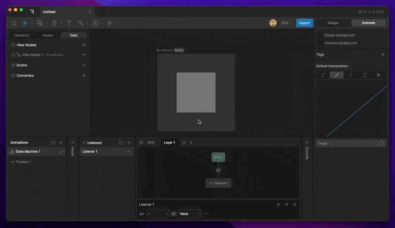Pick target with crosshair icon
395x228 pixels.
[x=381, y=143]
